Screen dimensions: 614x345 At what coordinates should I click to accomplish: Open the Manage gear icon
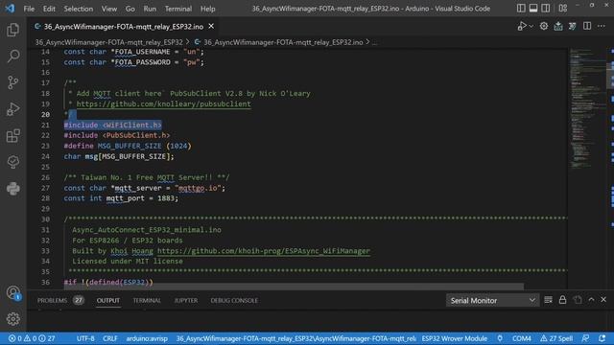(12, 319)
